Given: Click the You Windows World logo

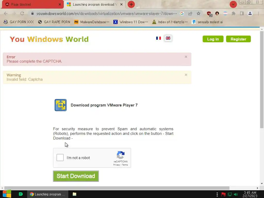Looking at the screenshot, I should (49, 39).
